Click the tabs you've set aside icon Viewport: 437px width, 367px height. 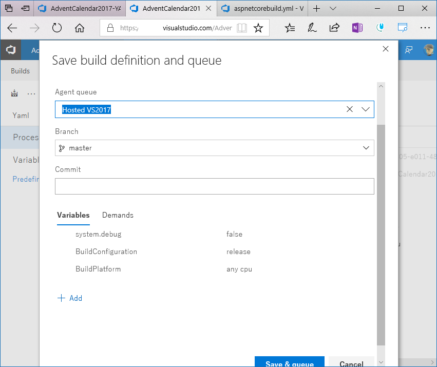point(9,8)
